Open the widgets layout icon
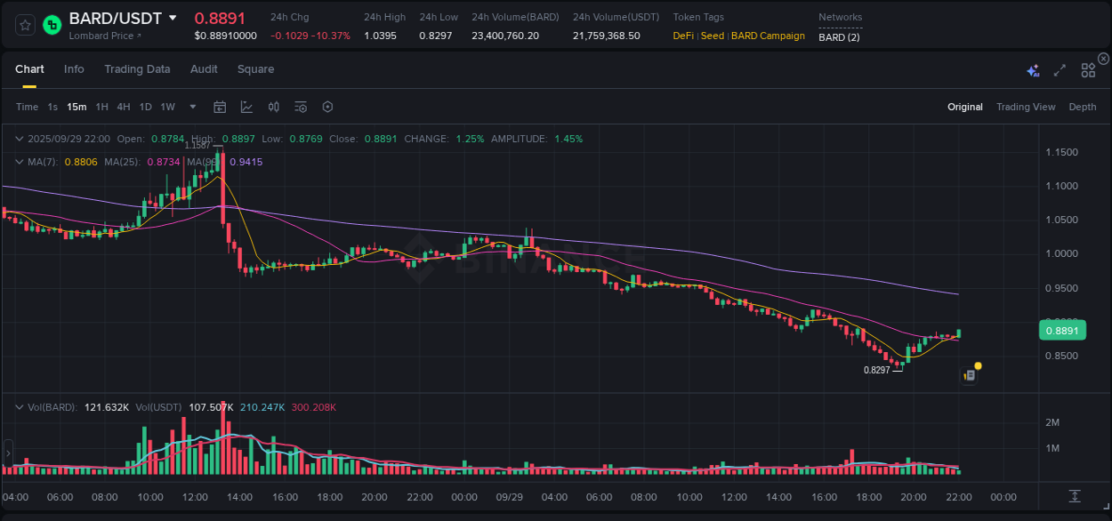This screenshot has height=521, width=1112. coord(1087,68)
